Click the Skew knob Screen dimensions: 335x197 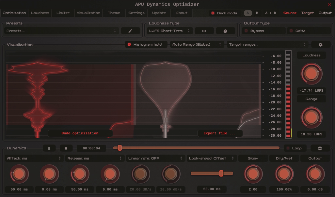(x=253, y=174)
